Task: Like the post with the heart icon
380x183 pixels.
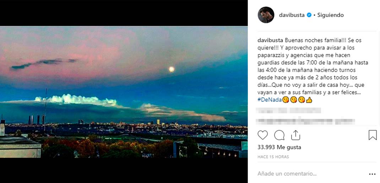Action: pyautogui.click(x=262, y=135)
